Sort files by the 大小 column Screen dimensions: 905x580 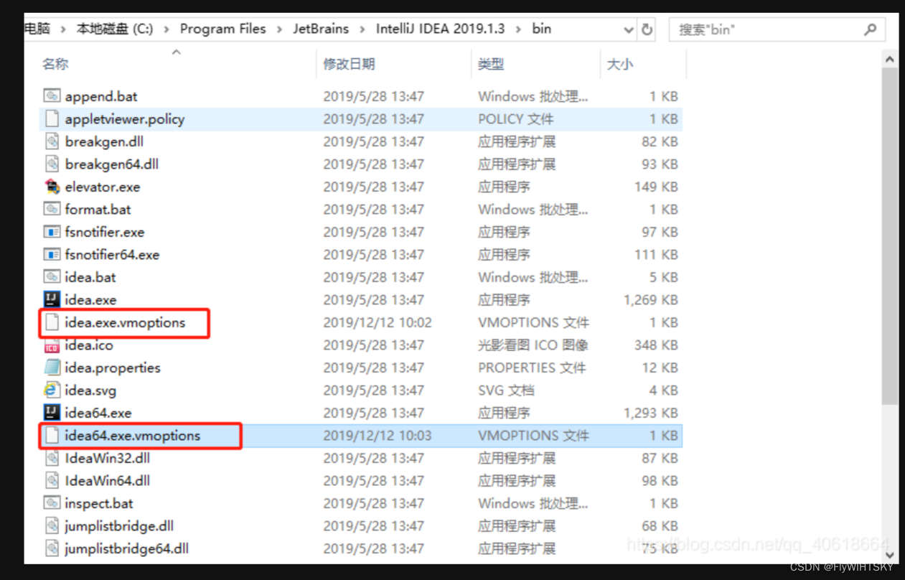click(620, 64)
